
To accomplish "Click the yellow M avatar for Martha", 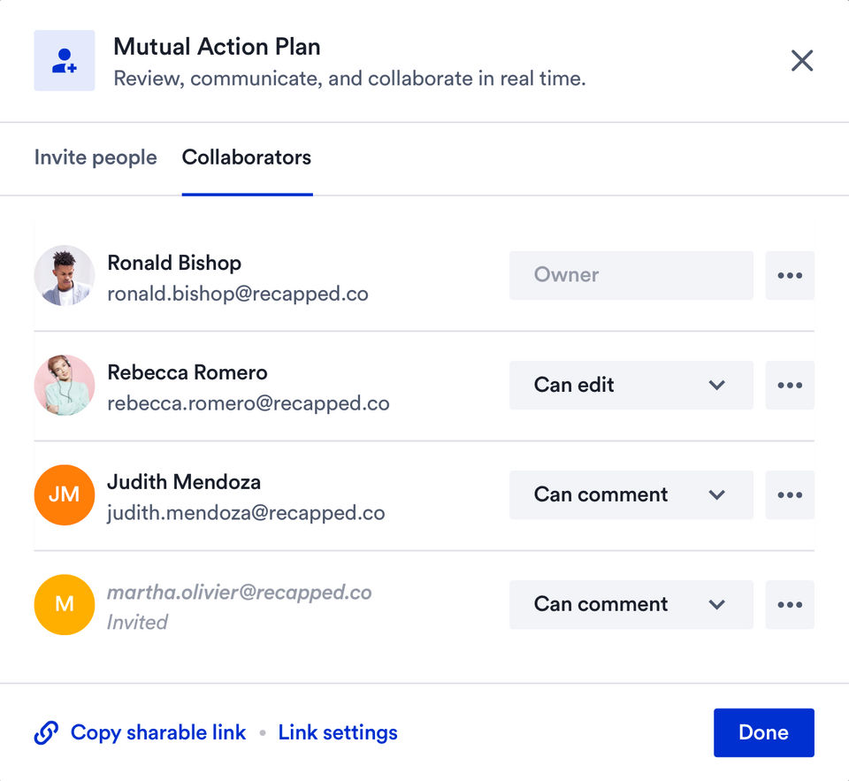I will [x=65, y=604].
